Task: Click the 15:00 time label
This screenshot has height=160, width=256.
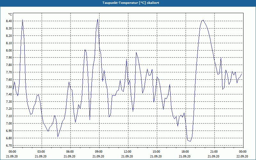Action: 156,152
